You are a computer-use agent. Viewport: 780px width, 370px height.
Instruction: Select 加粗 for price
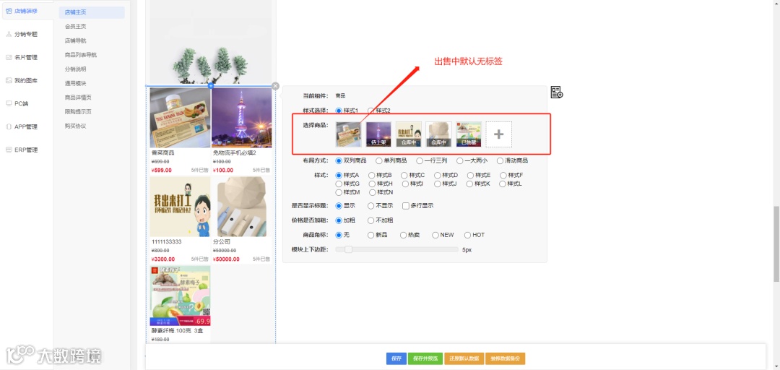(x=339, y=220)
